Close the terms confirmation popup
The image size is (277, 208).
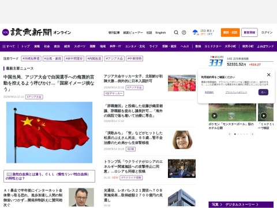point(269,75)
